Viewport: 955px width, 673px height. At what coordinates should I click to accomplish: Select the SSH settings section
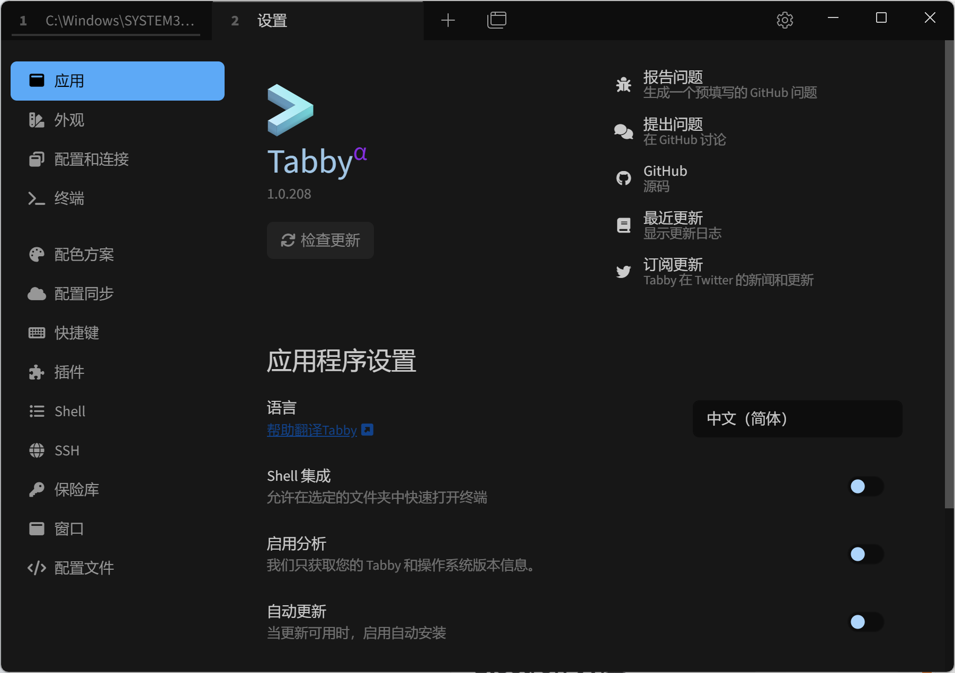pos(66,450)
